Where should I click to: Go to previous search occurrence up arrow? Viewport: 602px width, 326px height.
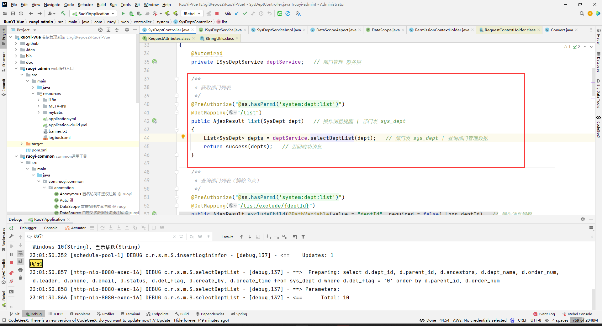(x=242, y=237)
